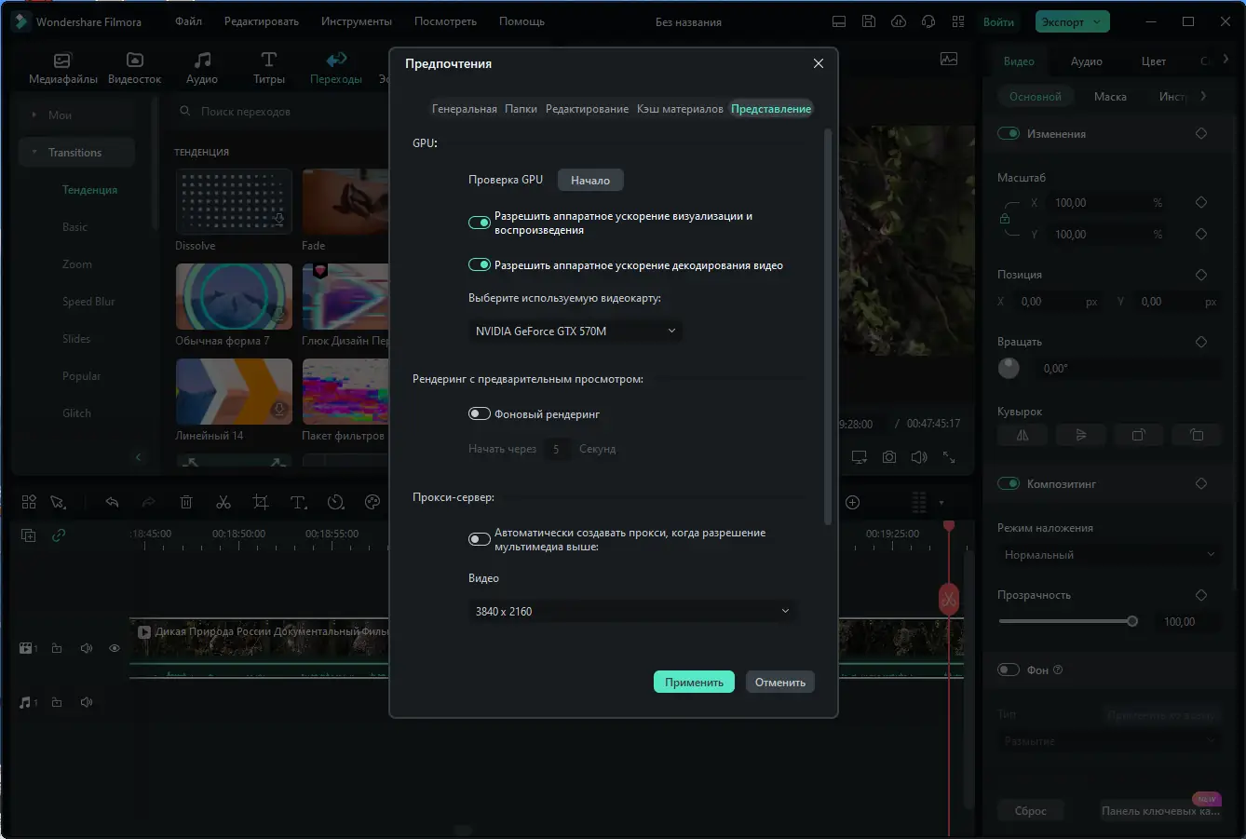Toggle hardware acceleration for video decoding

pos(480,264)
